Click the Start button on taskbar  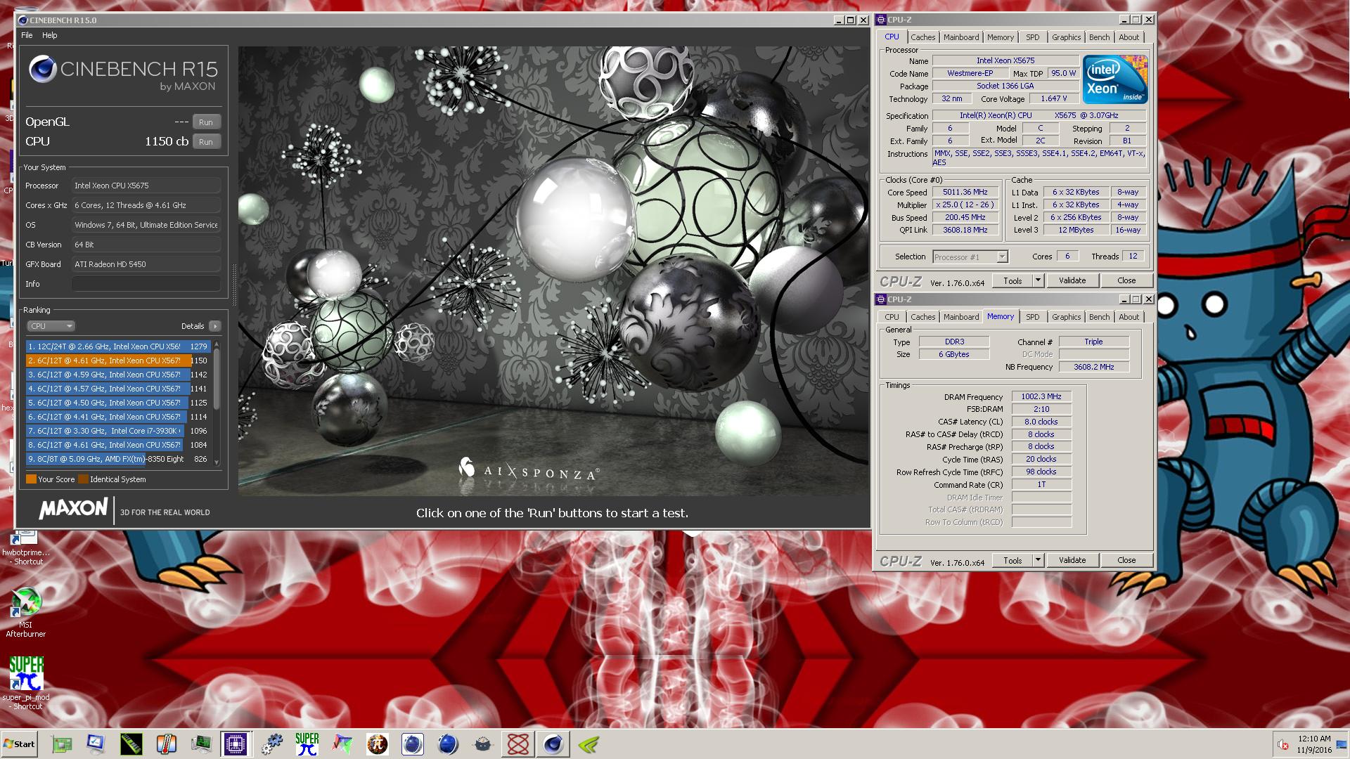(x=19, y=744)
